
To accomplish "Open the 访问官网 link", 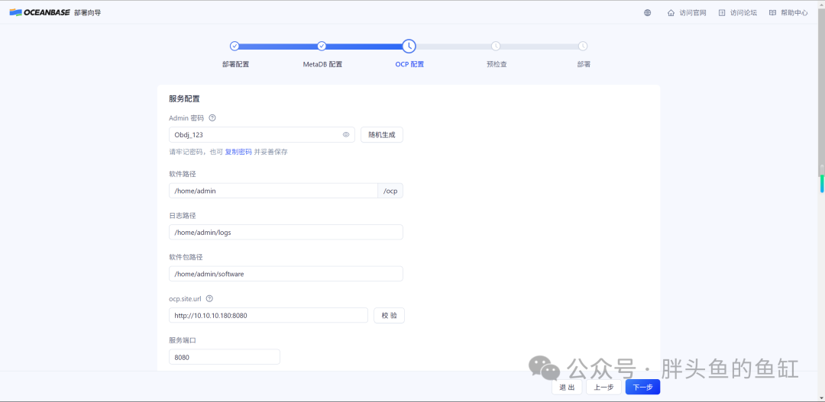I will (692, 13).
